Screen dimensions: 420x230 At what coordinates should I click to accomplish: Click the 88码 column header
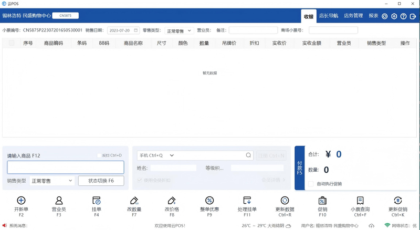[x=104, y=43]
